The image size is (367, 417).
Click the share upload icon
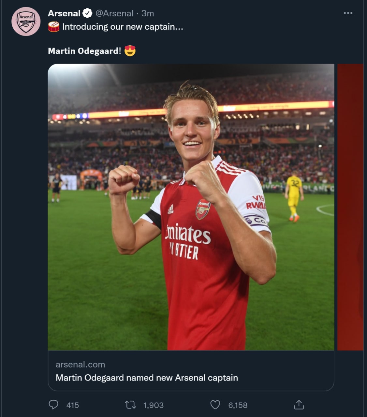tap(299, 405)
